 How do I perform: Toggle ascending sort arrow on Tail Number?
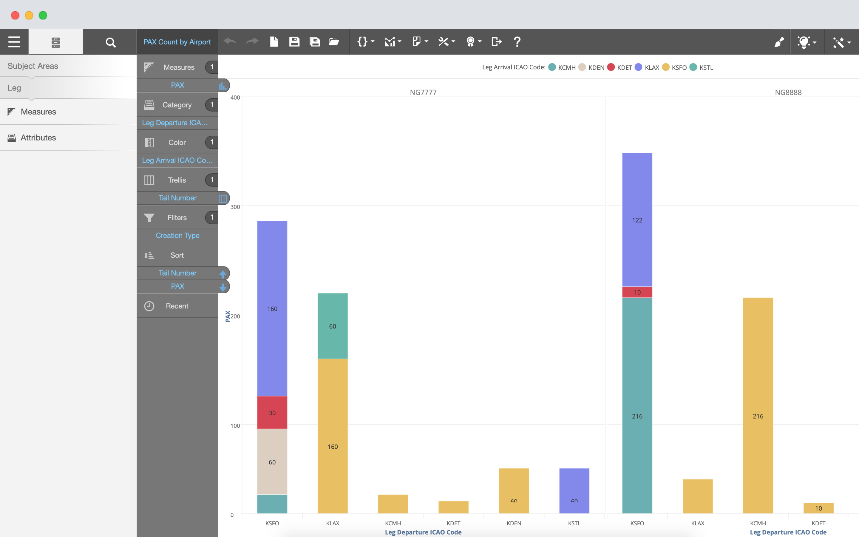[223, 274]
